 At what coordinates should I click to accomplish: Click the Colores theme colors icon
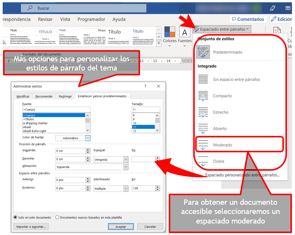(x=170, y=33)
